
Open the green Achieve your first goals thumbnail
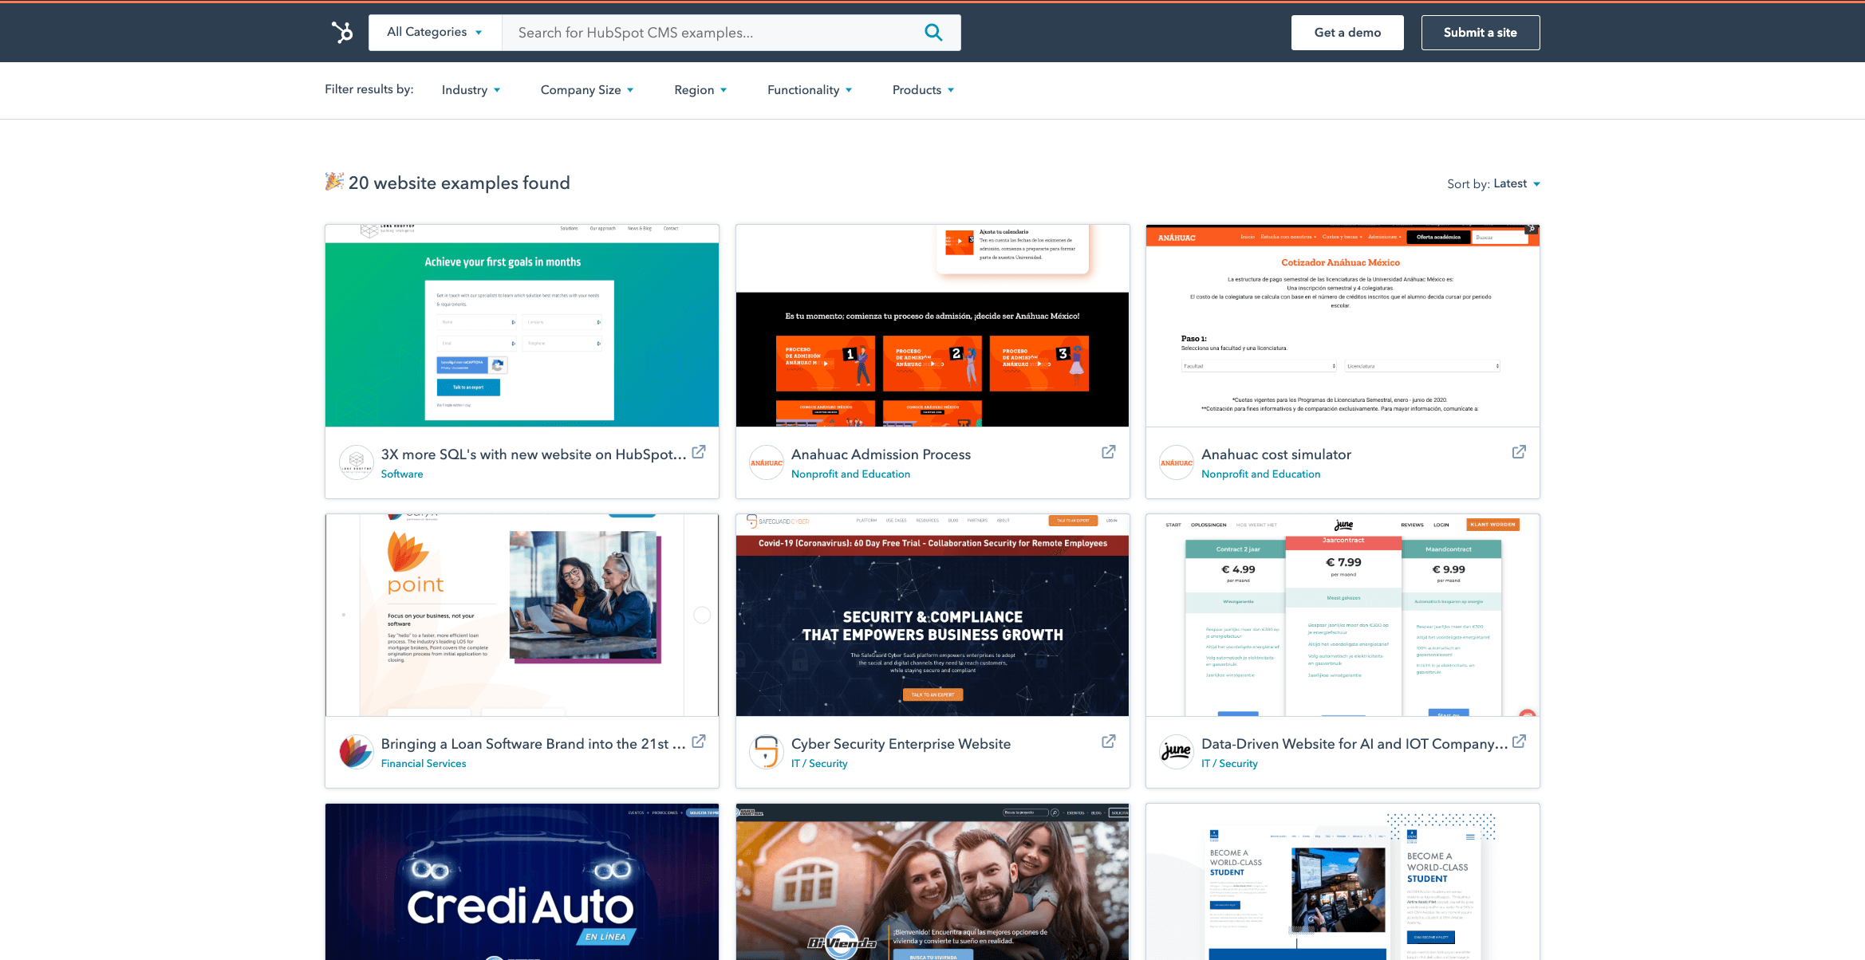tap(522, 325)
